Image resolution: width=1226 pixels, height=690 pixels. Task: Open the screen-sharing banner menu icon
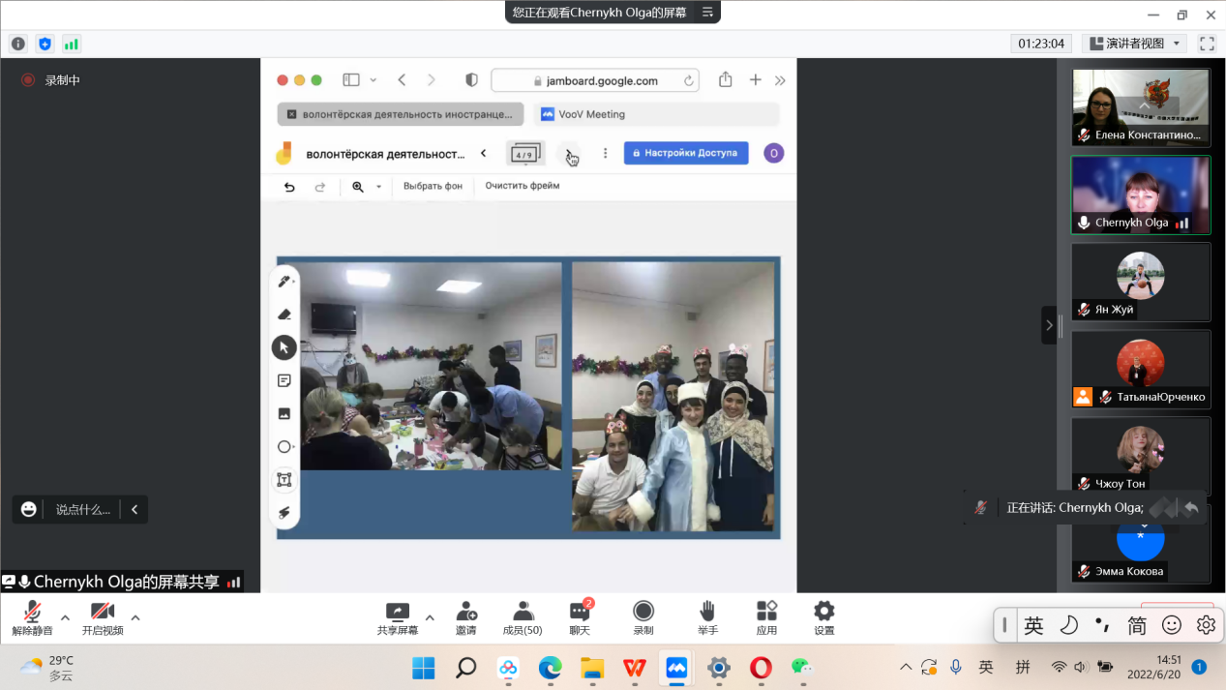[707, 13]
